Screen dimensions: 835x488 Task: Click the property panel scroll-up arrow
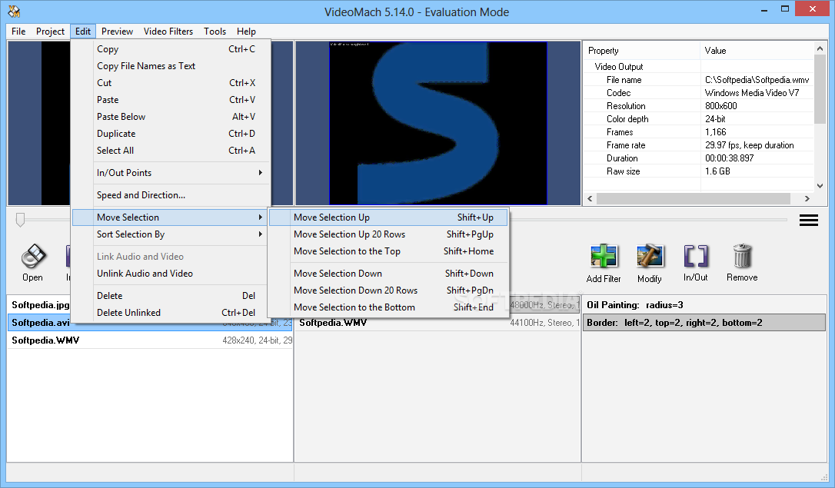[820, 48]
